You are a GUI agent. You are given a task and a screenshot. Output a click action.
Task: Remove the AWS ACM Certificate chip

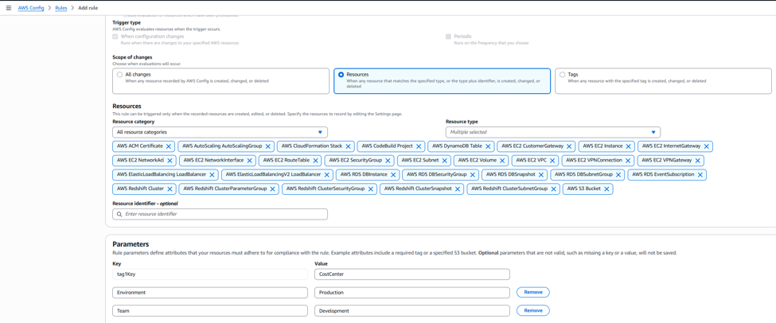coord(169,146)
